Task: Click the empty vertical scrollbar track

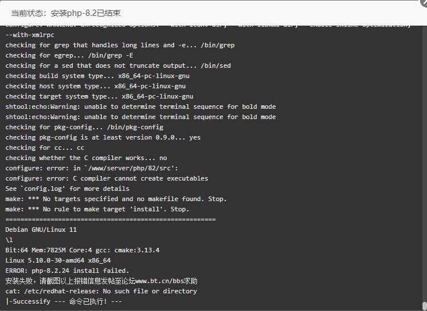Action: click(x=425, y=163)
